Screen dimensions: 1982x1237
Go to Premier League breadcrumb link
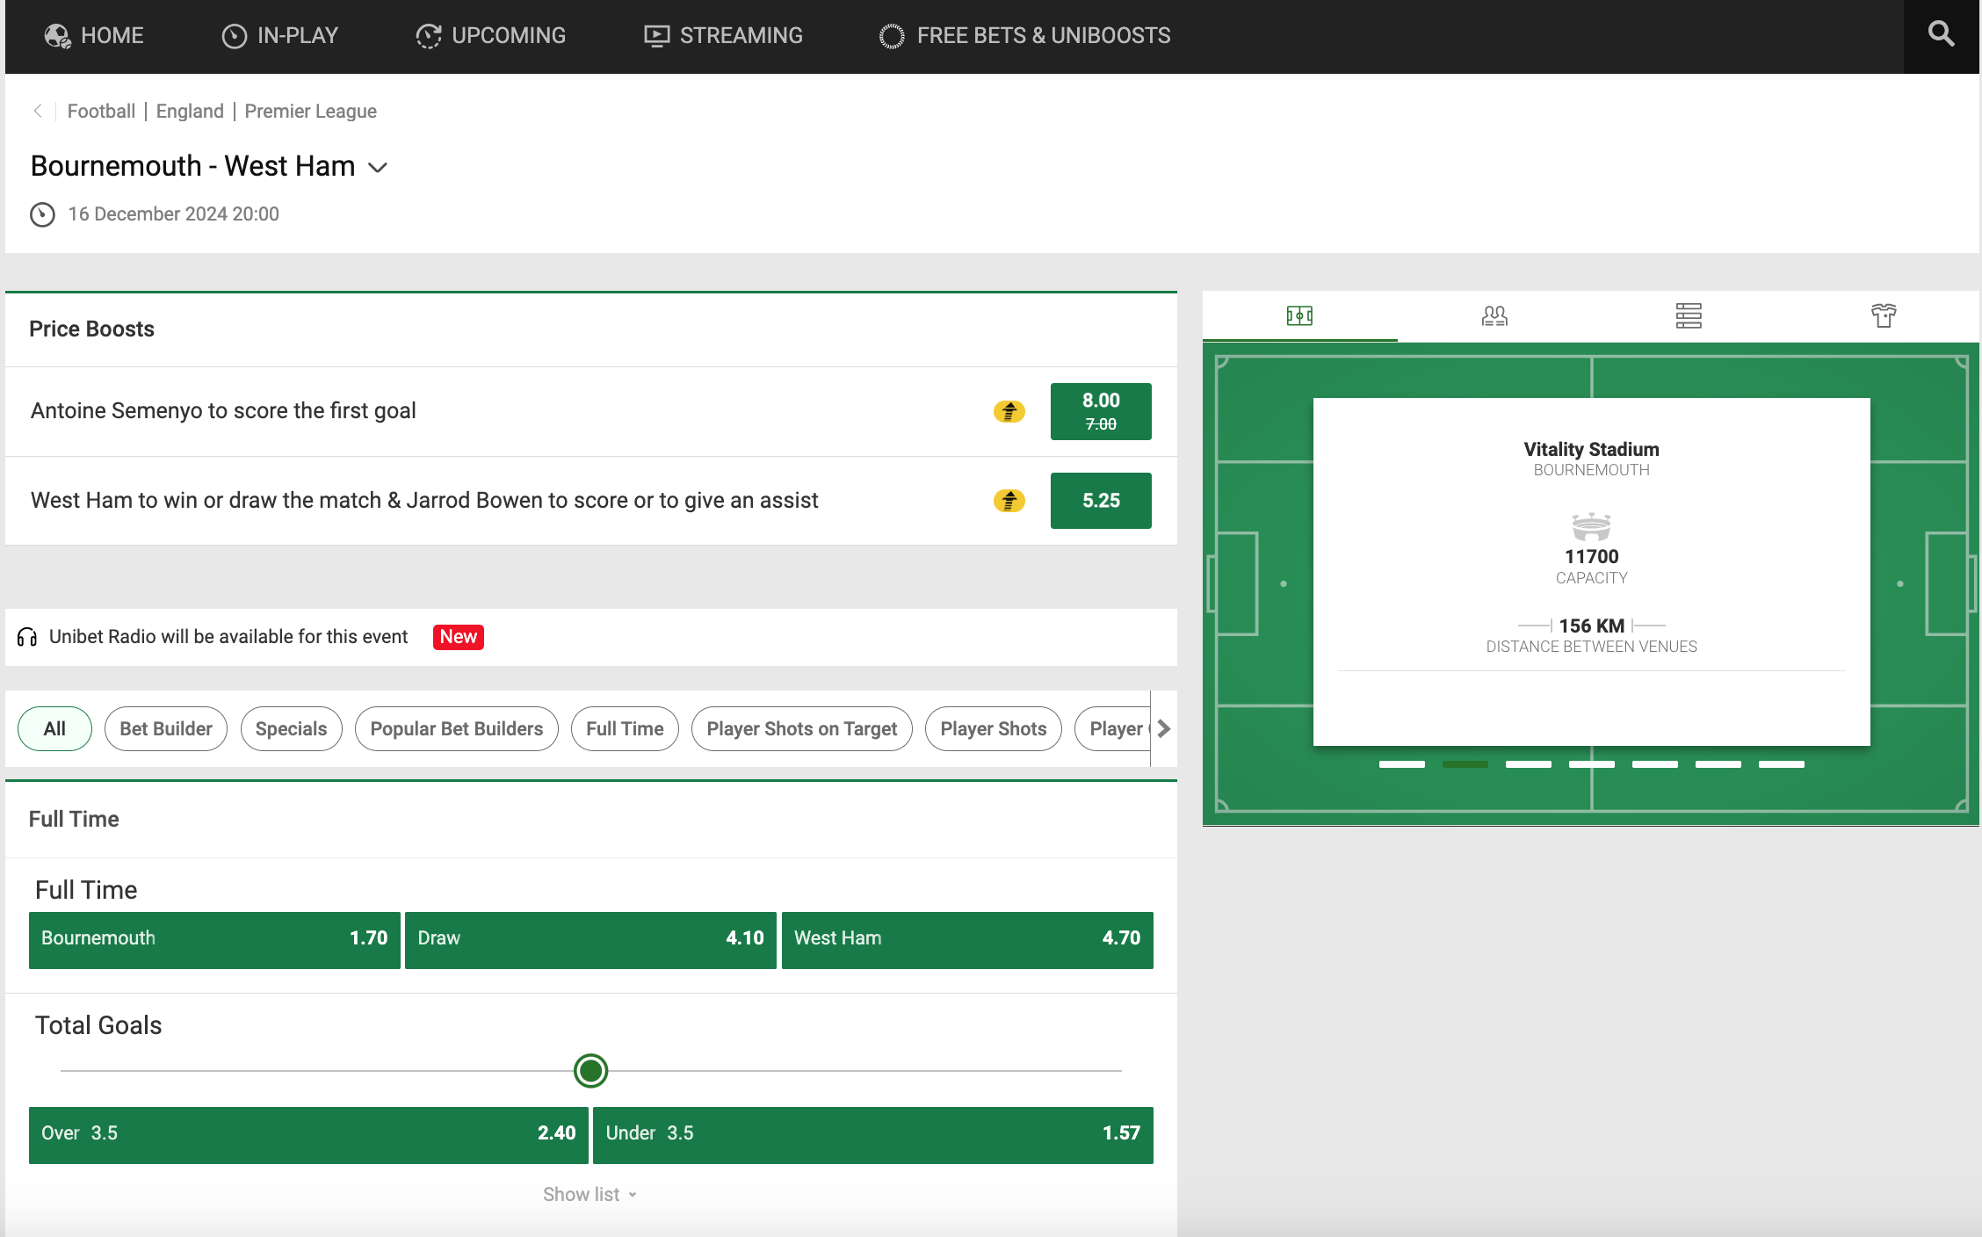pos(310,112)
